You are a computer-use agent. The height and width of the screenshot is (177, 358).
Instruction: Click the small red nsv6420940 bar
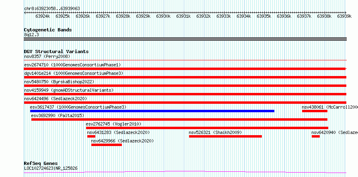point(316,136)
